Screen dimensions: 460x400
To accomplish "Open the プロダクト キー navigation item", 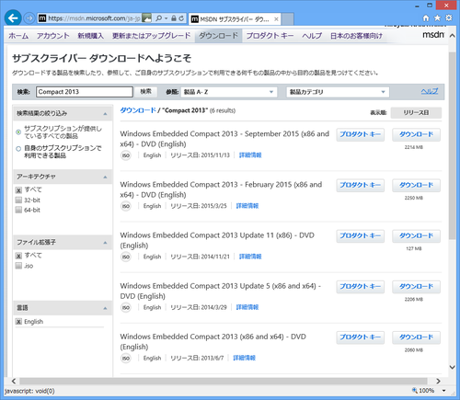I will point(270,36).
